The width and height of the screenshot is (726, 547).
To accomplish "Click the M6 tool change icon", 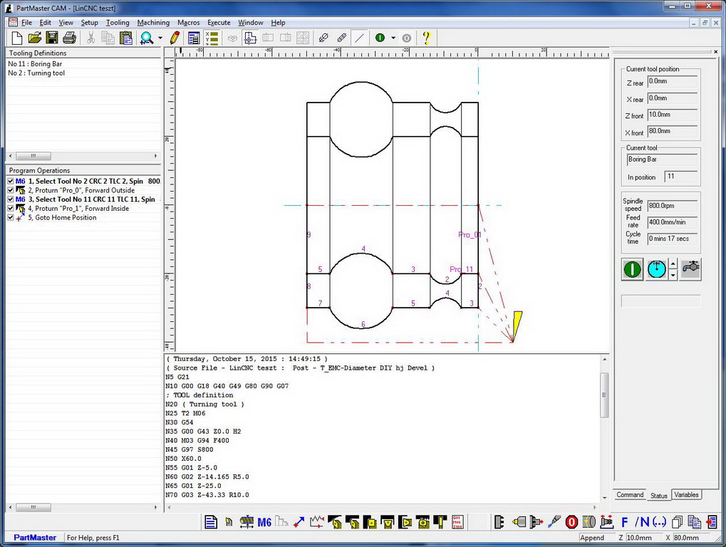I will click(264, 522).
